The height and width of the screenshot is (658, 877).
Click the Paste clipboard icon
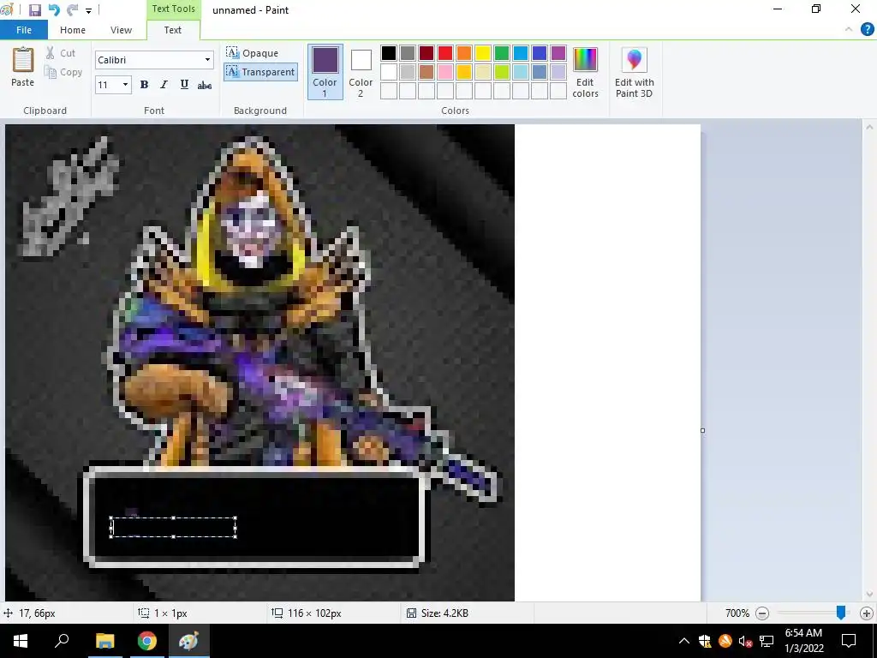[23, 60]
